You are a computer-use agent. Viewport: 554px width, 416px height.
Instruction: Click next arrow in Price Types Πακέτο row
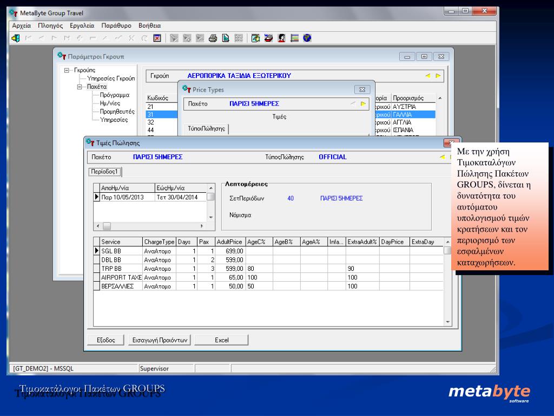pos(364,103)
